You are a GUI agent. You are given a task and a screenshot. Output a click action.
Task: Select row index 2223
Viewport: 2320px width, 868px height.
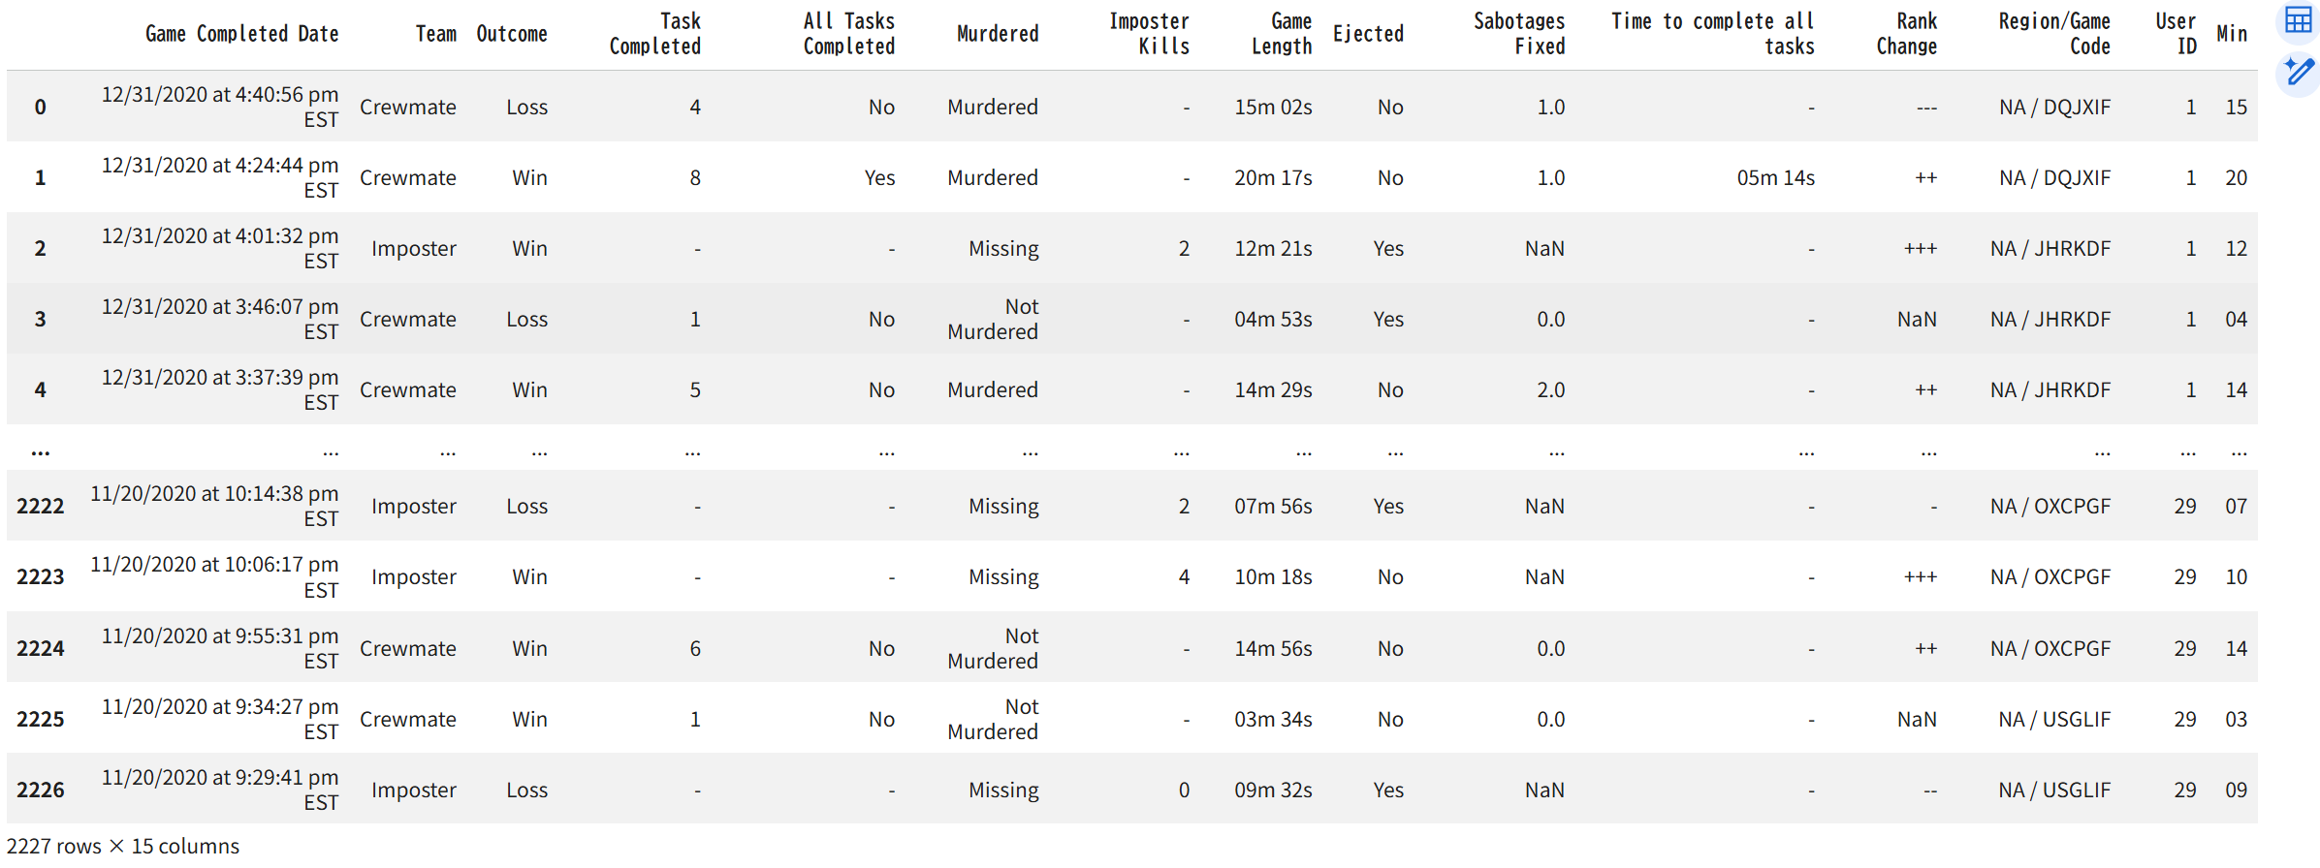[x=40, y=577]
